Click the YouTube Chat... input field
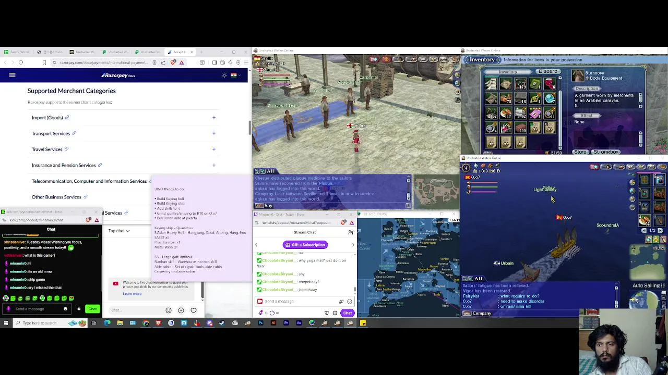Image resolution: width=668 pixels, height=375 pixels. 136,310
